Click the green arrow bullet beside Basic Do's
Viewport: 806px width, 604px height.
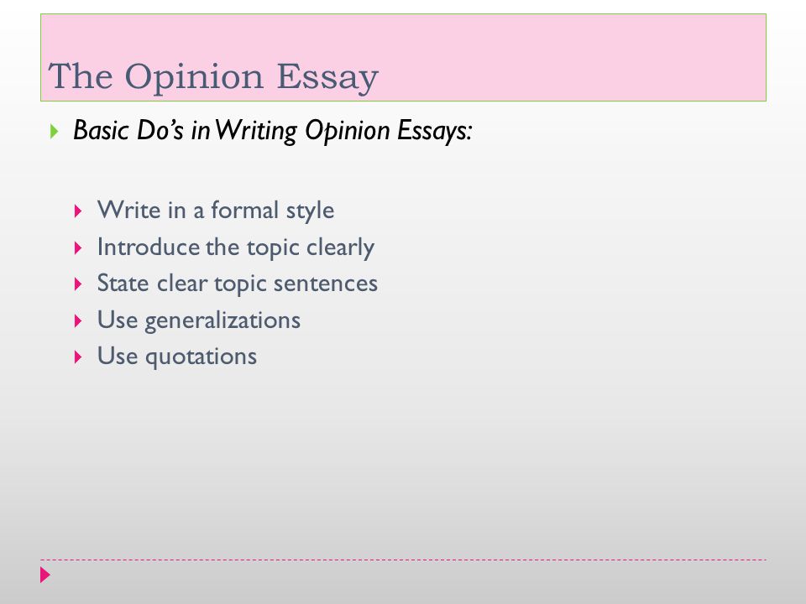(x=55, y=132)
